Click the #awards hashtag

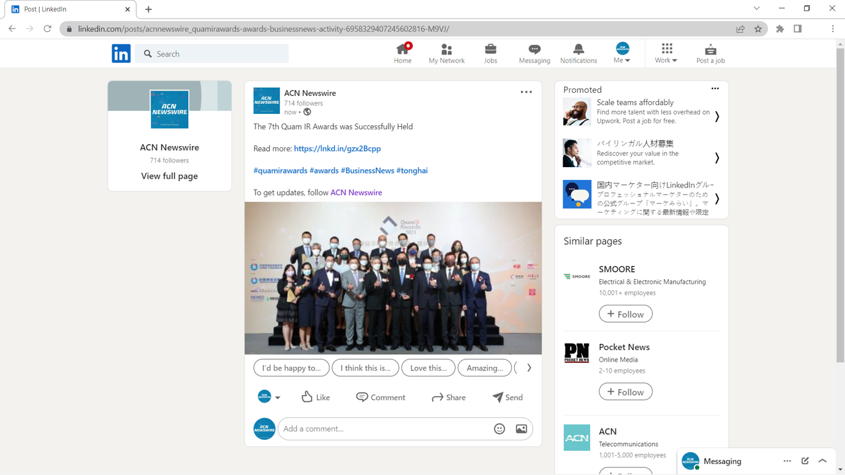coord(324,170)
